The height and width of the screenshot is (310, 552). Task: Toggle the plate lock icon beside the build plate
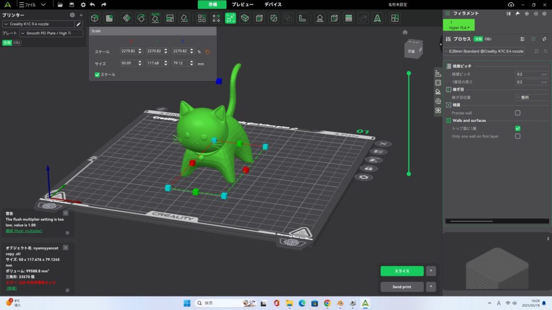pos(369,168)
